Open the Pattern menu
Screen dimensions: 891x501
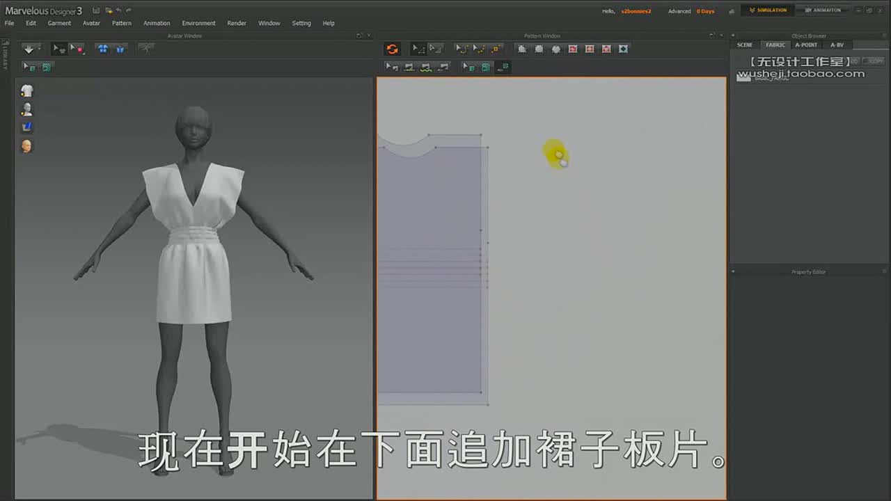[x=121, y=23]
